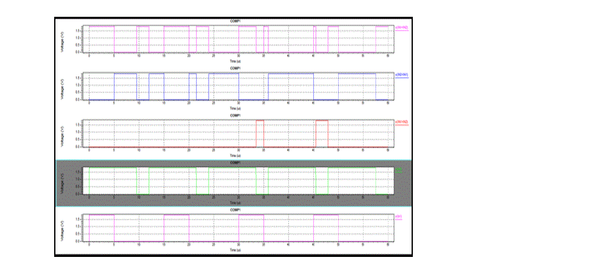Click the COMP1 title above the red waveform

click(x=235, y=116)
